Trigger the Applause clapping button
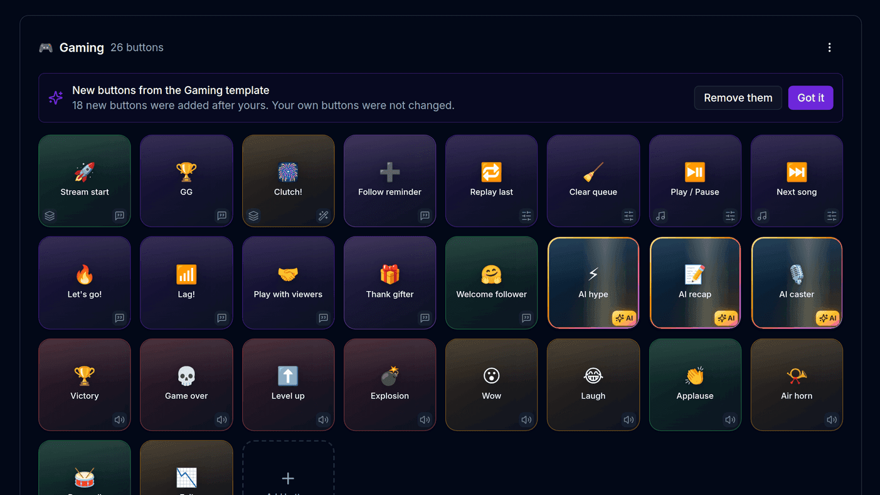This screenshot has height=495, width=880. [695, 385]
